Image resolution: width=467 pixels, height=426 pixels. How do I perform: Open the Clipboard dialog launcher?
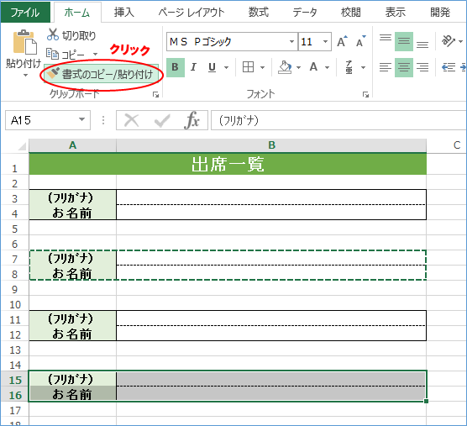point(155,94)
